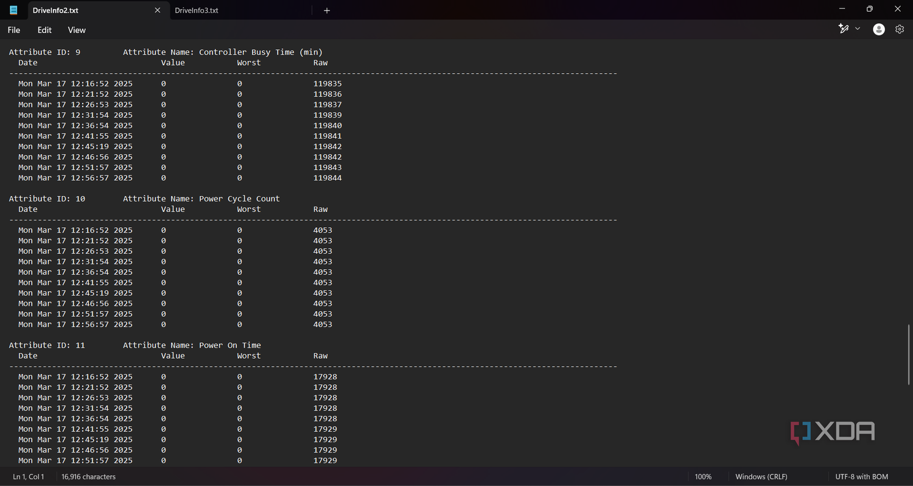913x486 pixels.
Task: Click Windows (CRLF) line ending indicator
Action: pyautogui.click(x=761, y=477)
